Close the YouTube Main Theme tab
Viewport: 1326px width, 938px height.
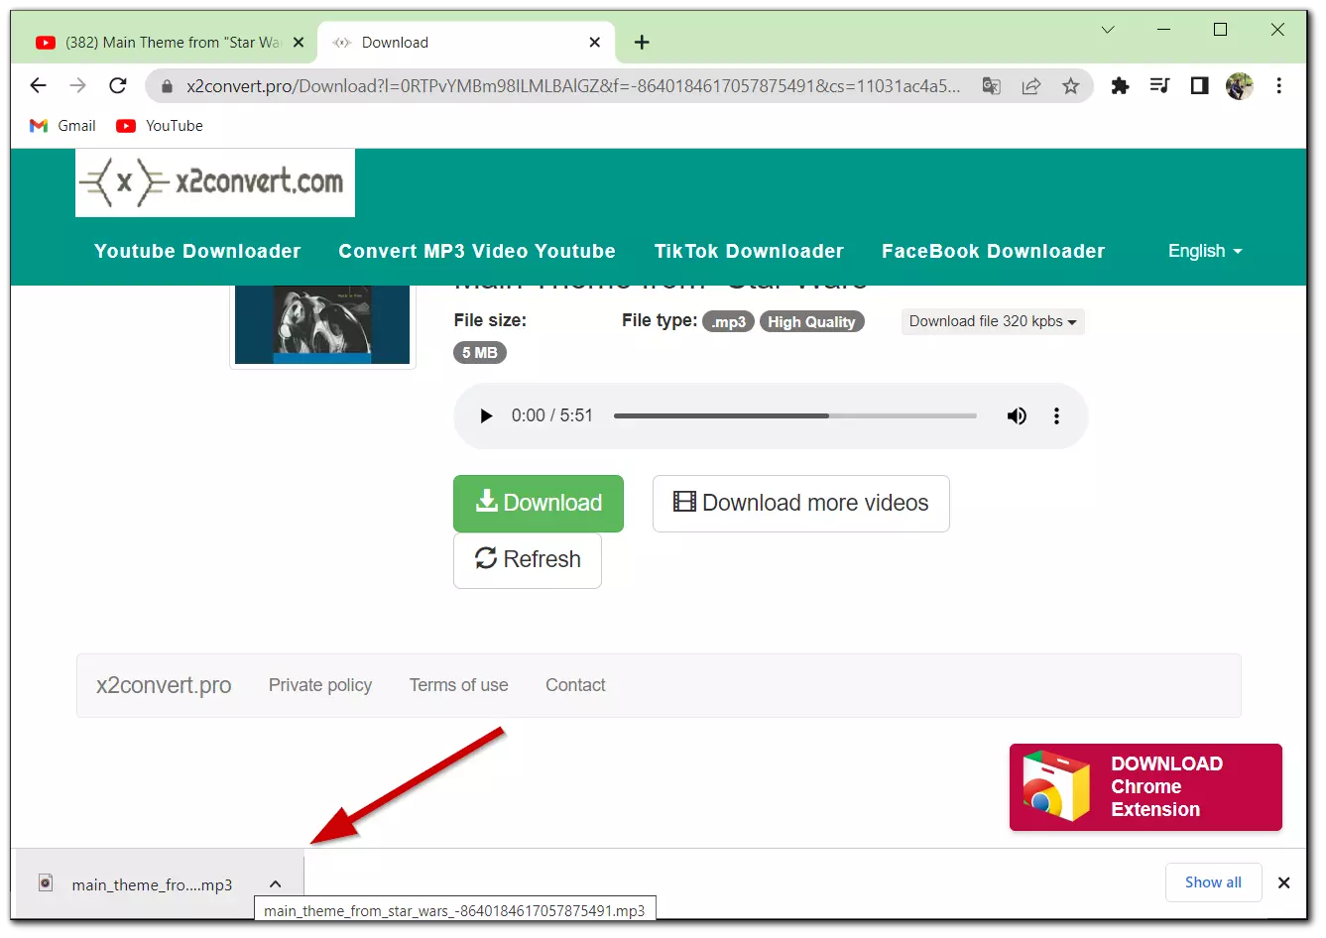point(298,43)
